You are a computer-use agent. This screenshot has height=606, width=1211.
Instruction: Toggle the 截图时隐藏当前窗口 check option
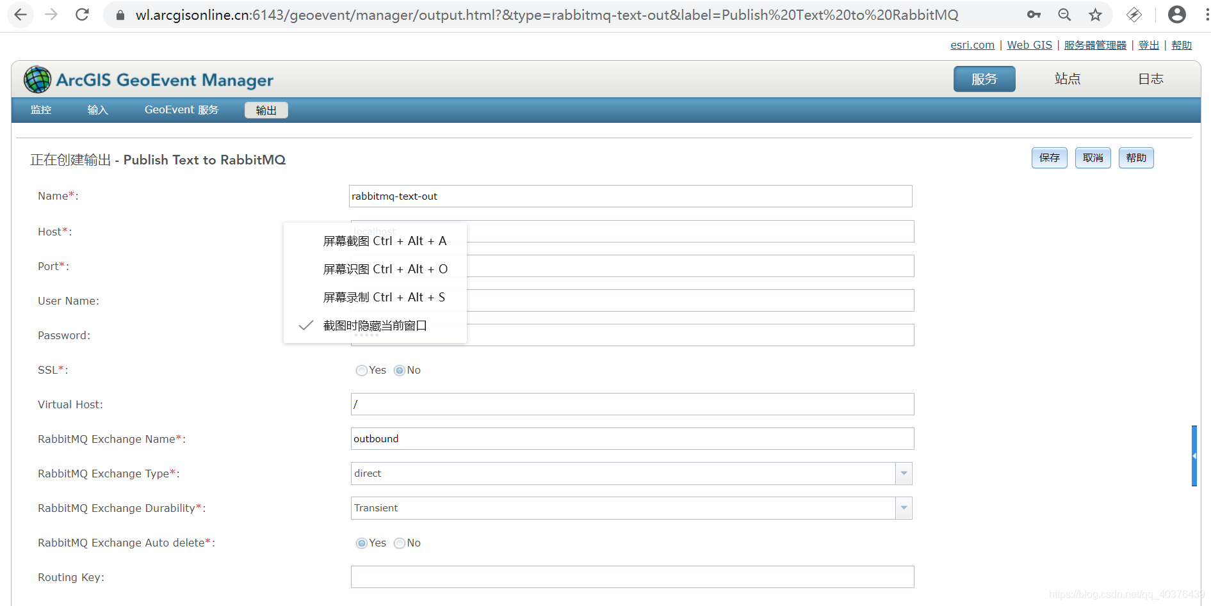coord(375,326)
